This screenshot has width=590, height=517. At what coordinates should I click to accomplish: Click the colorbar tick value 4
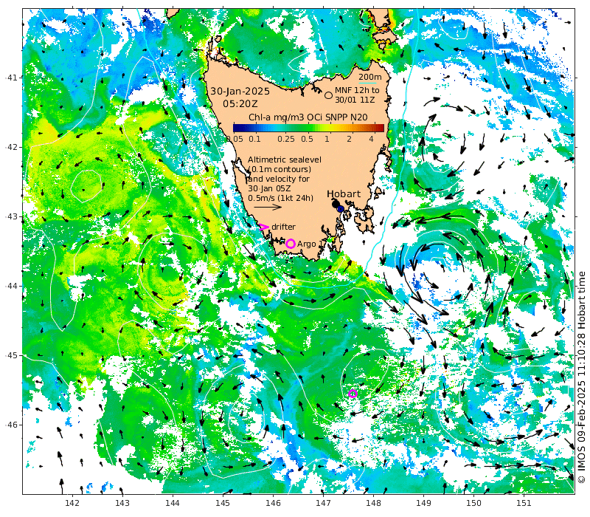click(x=372, y=139)
